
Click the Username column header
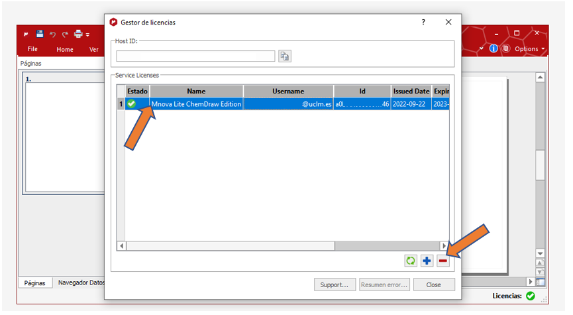point(288,91)
